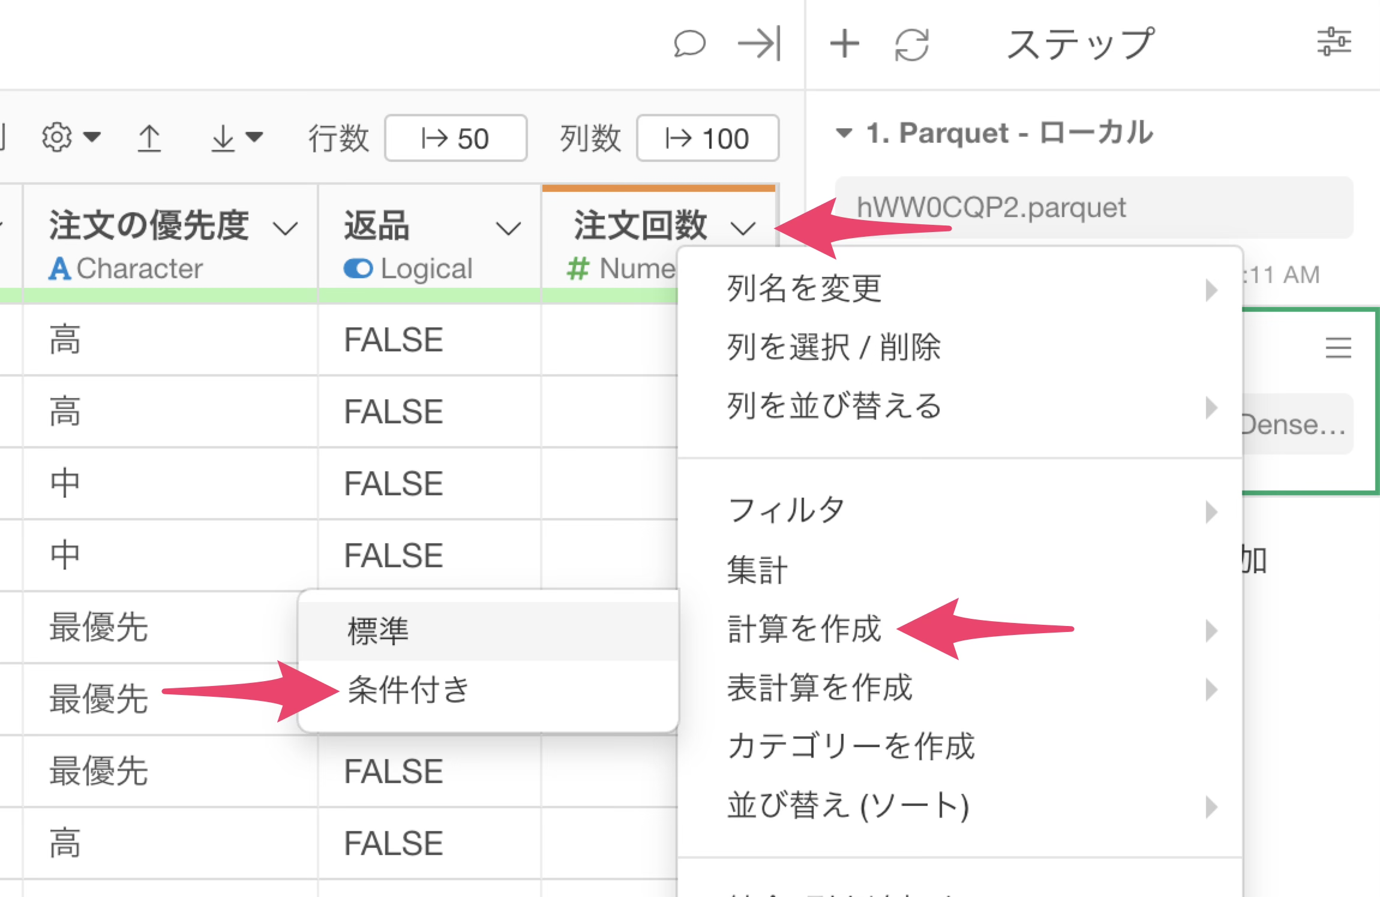Select カテゴリーを作成 menu item
Viewport: 1380px width, 897px height.
[x=960, y=747]
